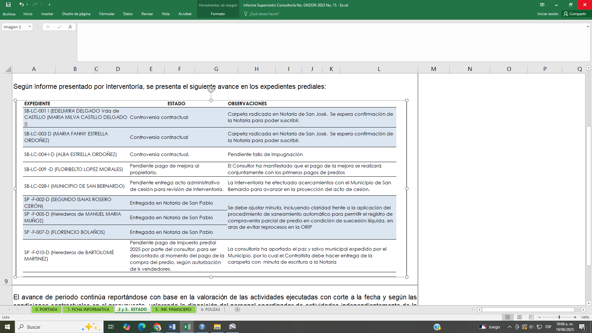Open the Undo history dropdown arrow

(27, 5)
